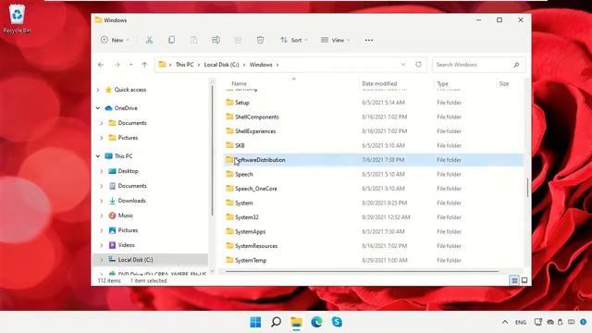The width and height of the screenshot is (592, 333).
Task: Select This PC in the navigation pane
Action: pyautogui.click(x=123, y=156)
